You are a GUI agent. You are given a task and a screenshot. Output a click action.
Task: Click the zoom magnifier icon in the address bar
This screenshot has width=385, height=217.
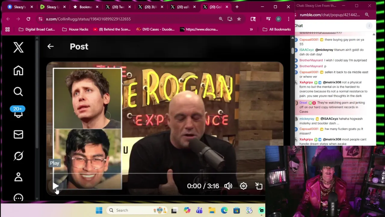(221, 19)
